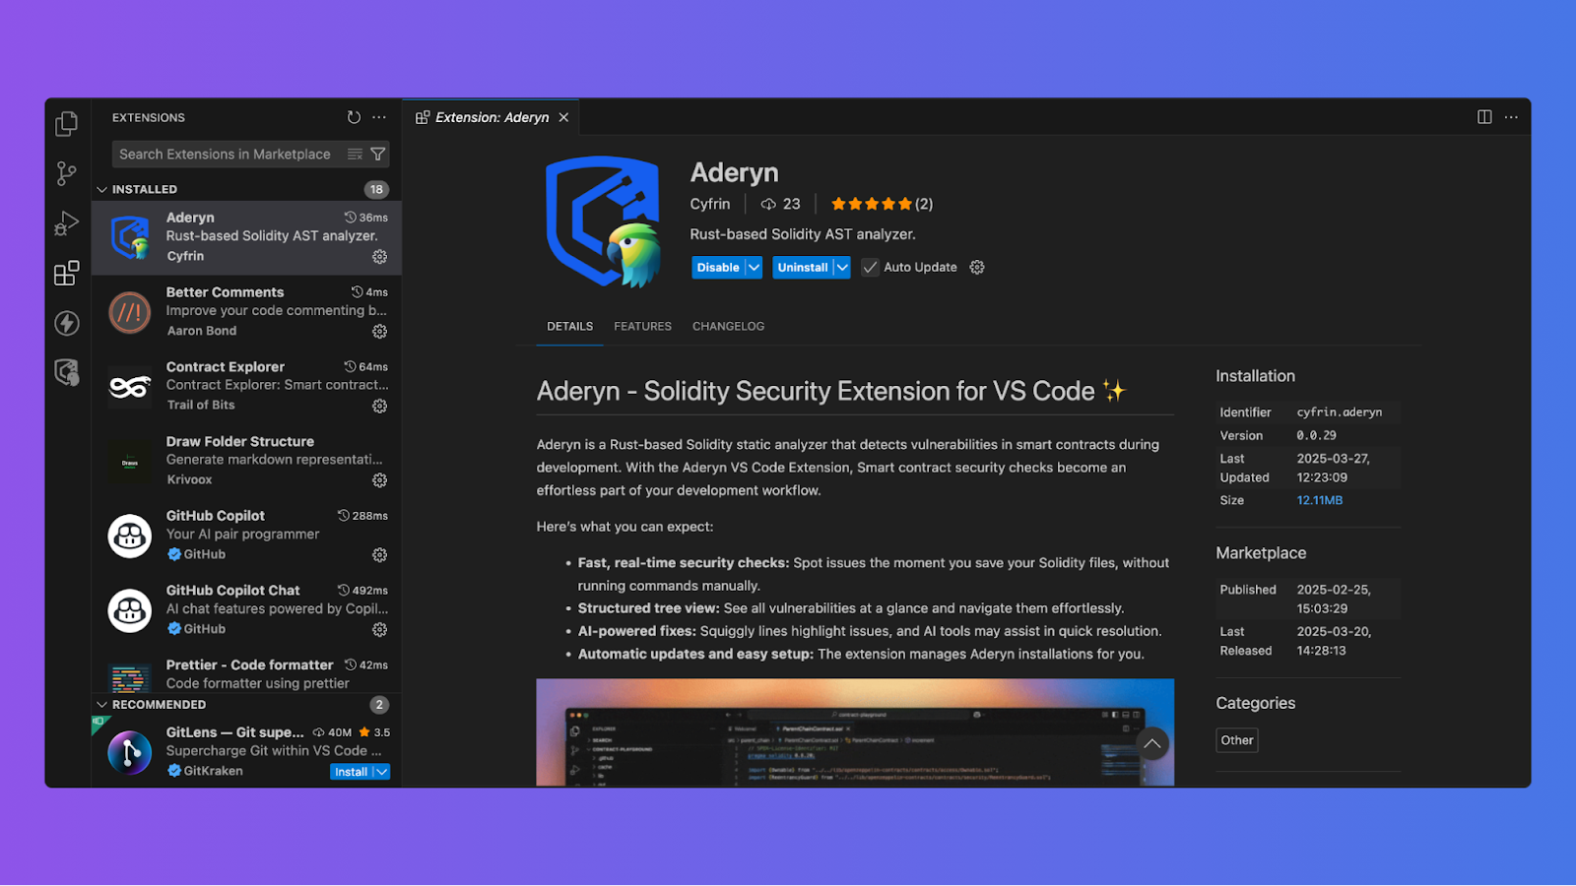Open editor more actions ellipsis menu
The image size is (1576, 886).
(x=1511, y=117)
